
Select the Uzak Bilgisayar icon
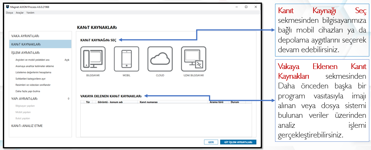[194, 59]
